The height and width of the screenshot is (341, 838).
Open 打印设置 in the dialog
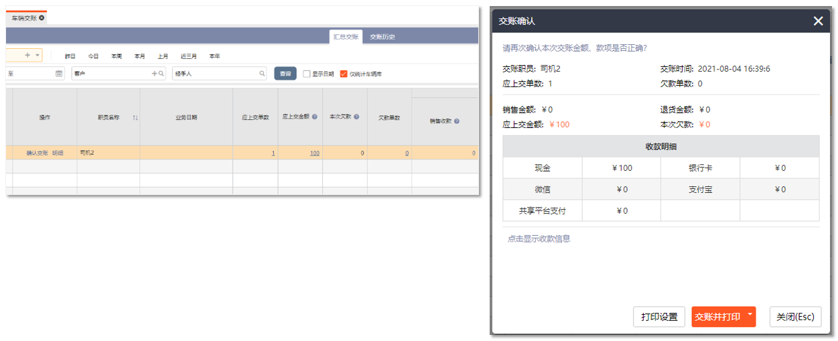tap(658, 317)
